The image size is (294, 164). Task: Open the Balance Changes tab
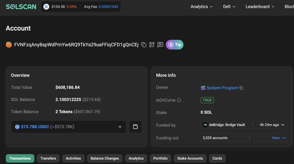pos(105,158)
